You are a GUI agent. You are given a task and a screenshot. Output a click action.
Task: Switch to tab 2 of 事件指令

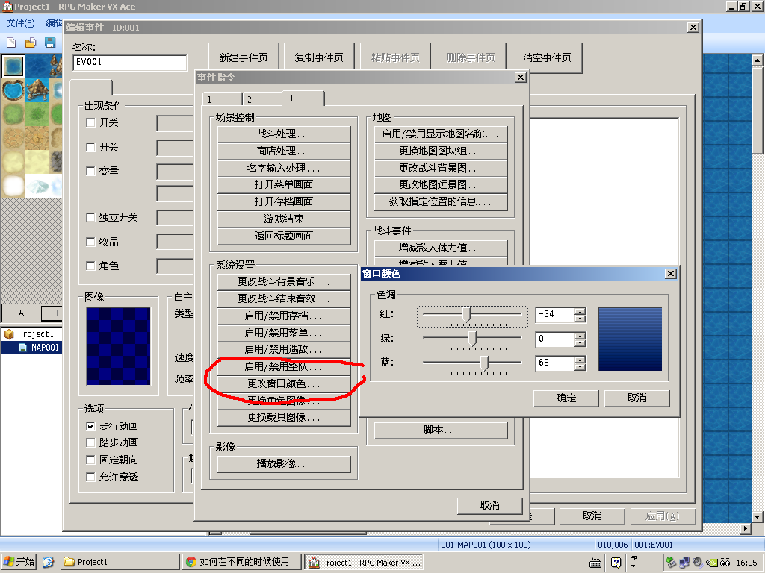tap(262, 99)
